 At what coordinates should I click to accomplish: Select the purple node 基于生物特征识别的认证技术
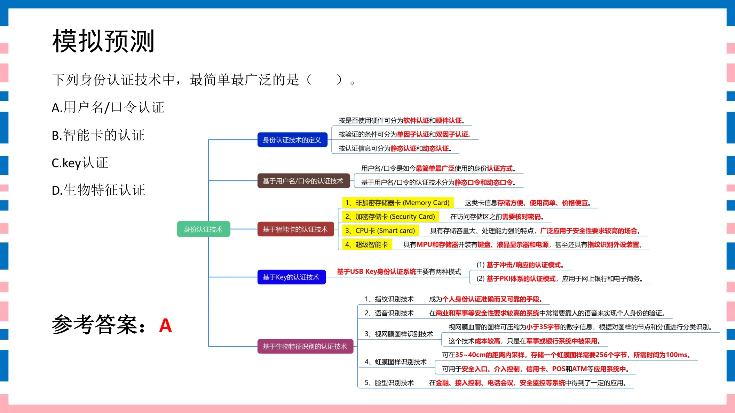305,346
